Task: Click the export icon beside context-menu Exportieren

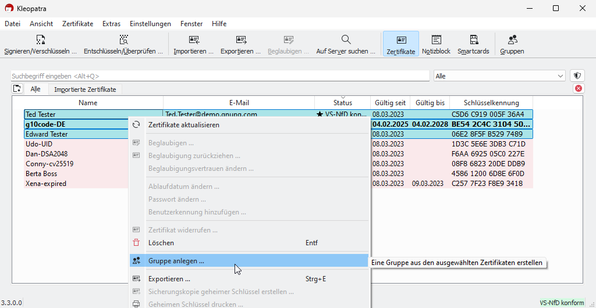Action: click(136, 279)
